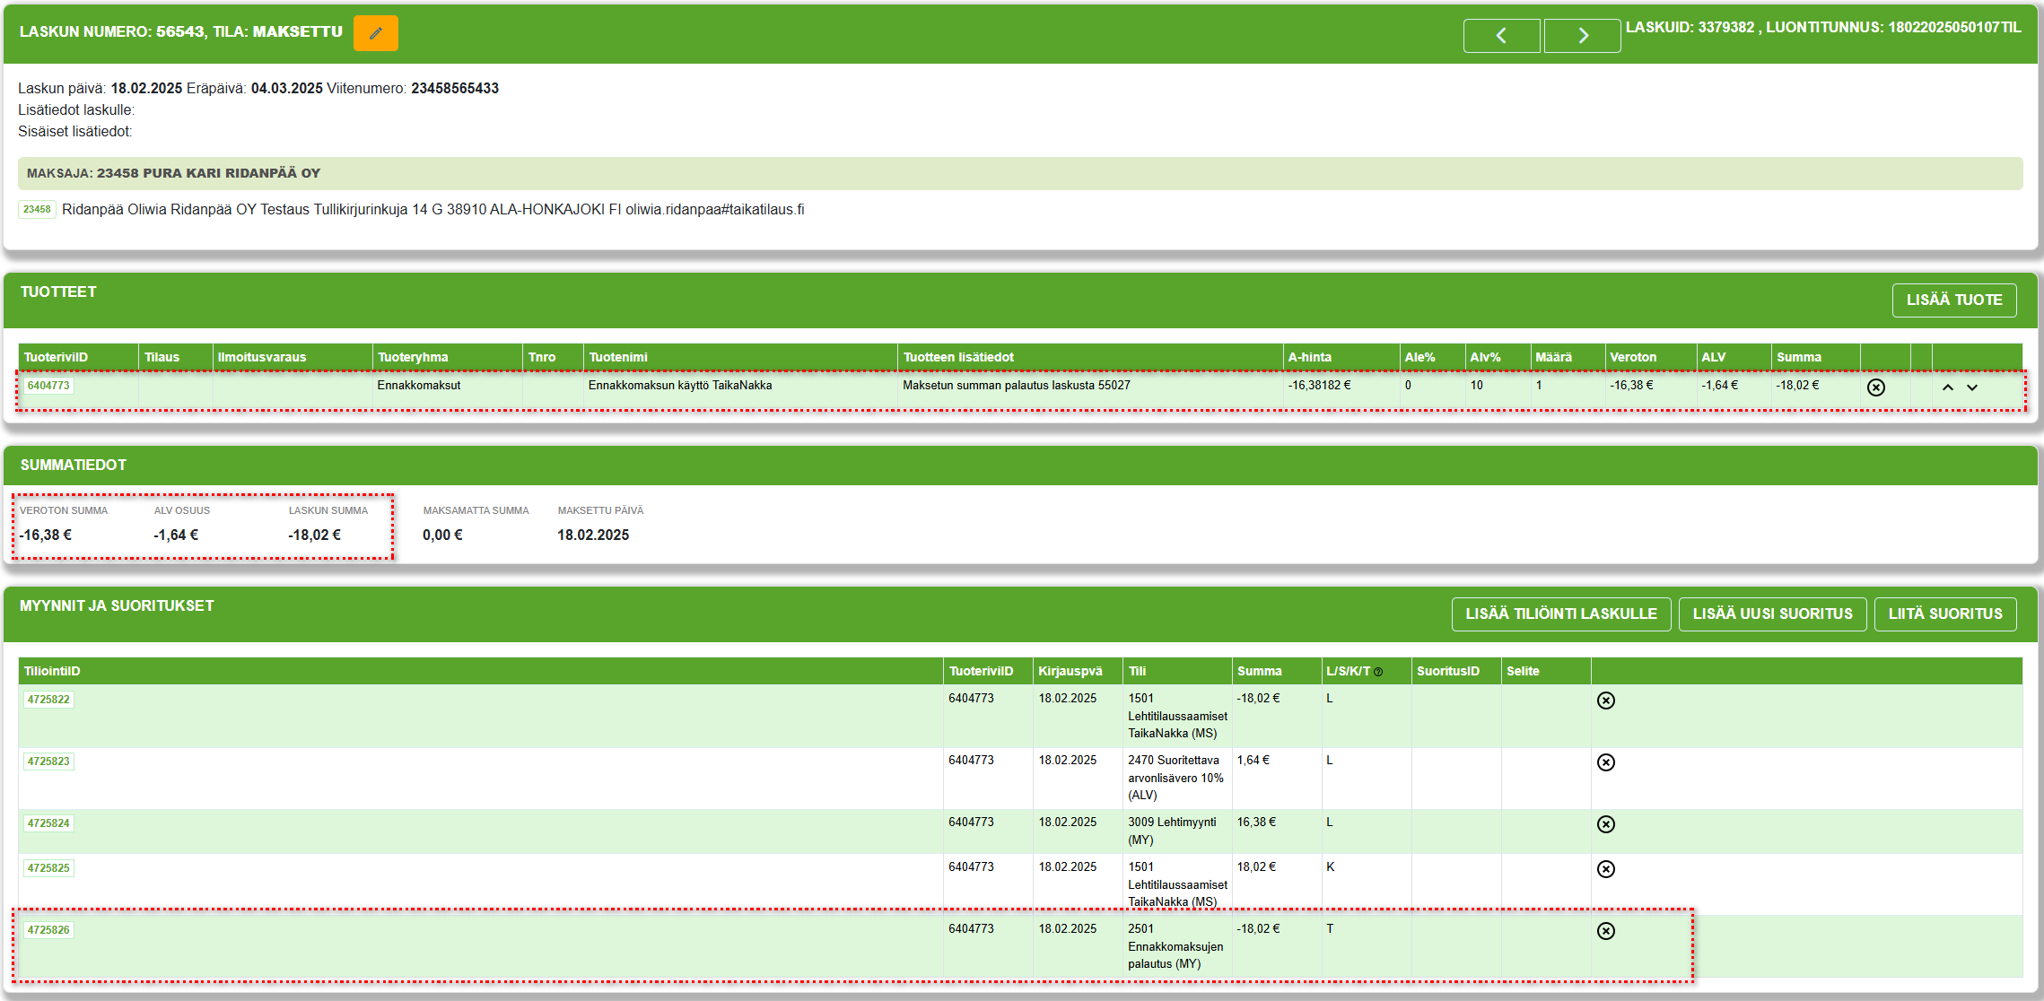The image size is (2044, 1001).
Task: Open posting ID 4725825 link
Action: pos(48,868)
